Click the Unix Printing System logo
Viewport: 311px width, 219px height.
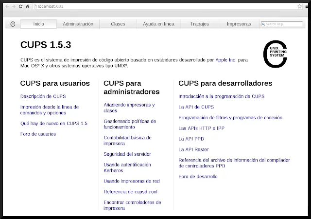click(x=275, y=54)
